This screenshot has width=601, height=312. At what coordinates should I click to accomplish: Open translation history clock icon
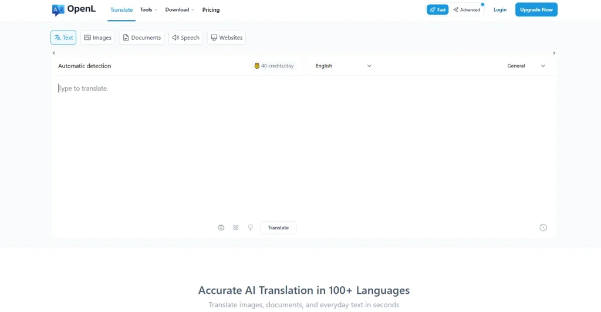[543, 228]
